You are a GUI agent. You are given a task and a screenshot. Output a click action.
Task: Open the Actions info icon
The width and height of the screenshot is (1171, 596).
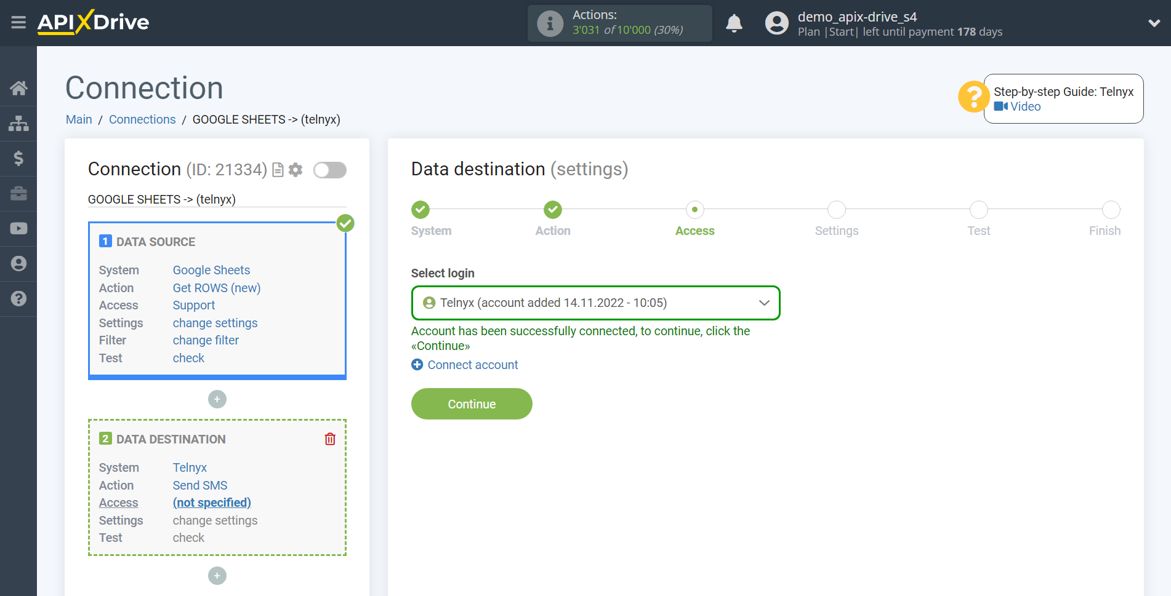coord(550,23)
